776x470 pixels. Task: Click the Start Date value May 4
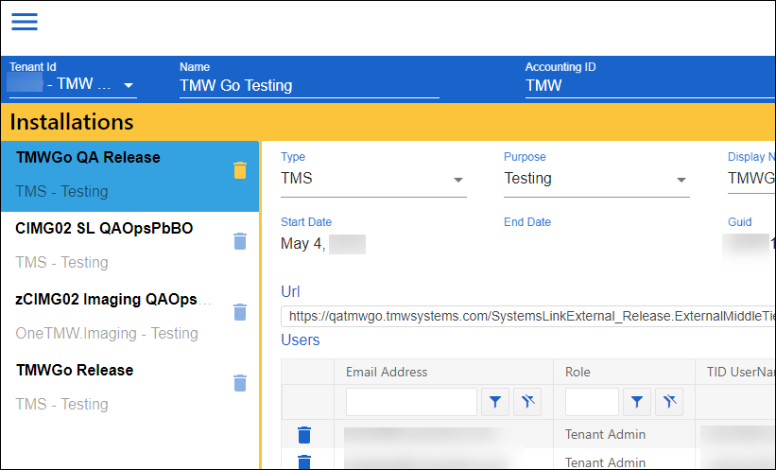click(322, 244)
